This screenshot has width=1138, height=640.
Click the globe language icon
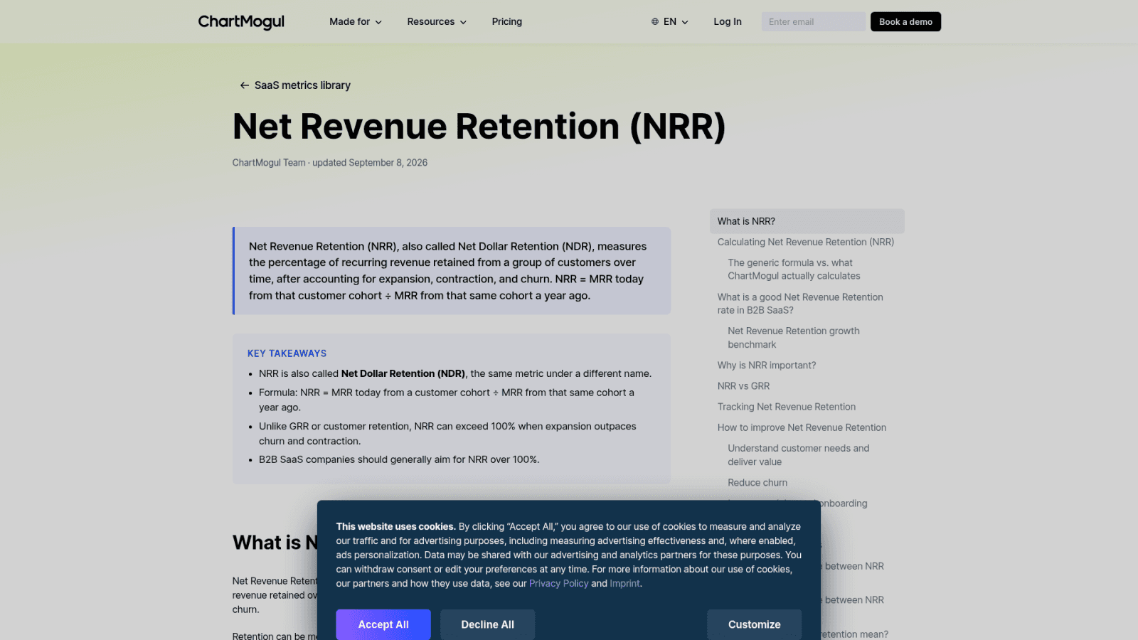[x=655, y=22]
